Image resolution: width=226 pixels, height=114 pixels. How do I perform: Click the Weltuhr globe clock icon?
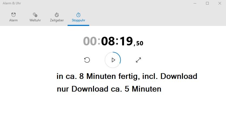[x=35, y=15]
